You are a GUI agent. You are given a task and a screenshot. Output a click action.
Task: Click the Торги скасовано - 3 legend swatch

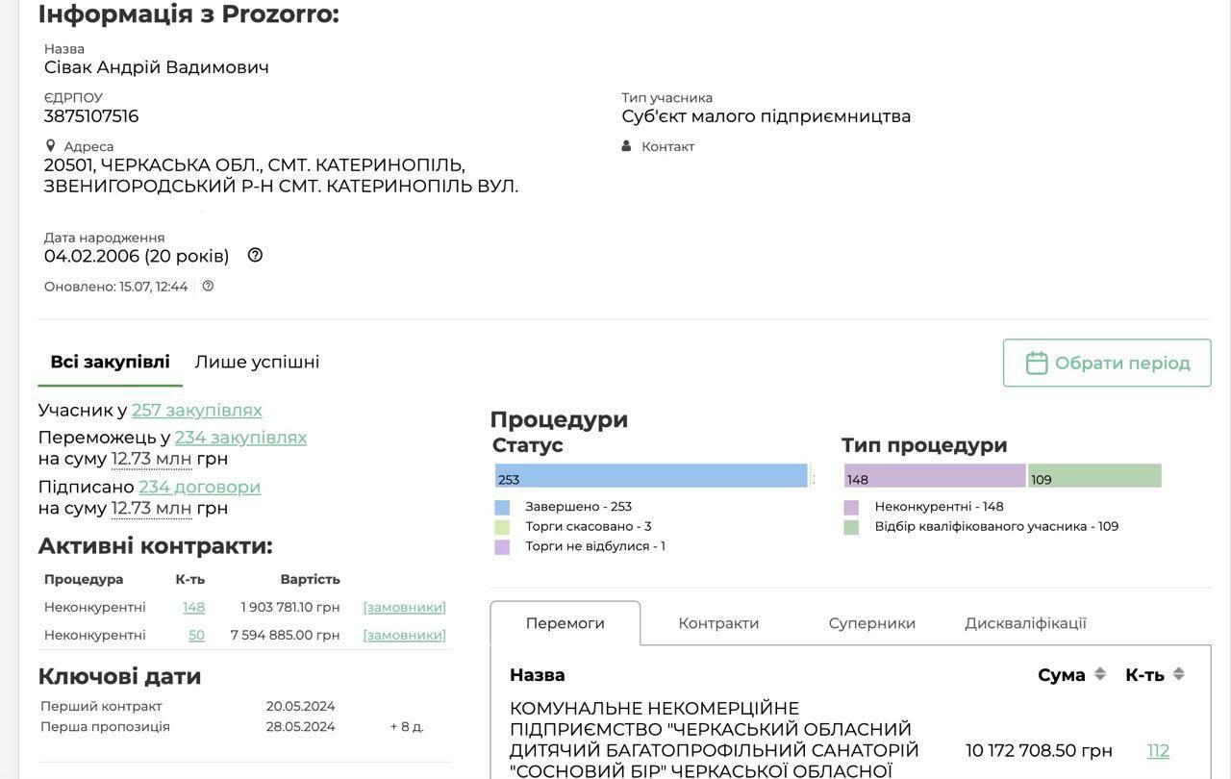point(502,527)
